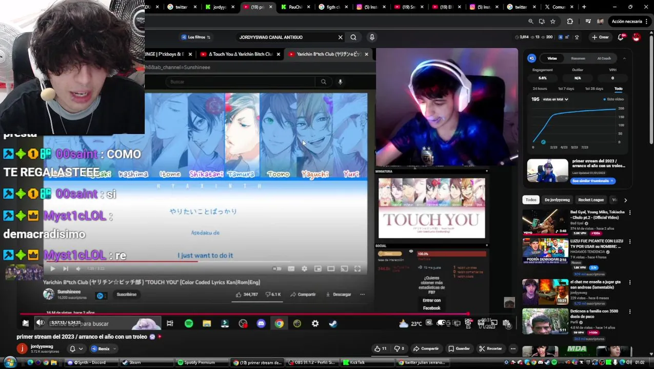Click the Crear button
The height and width of the screenshot is (369, 654).
(600, 37)
